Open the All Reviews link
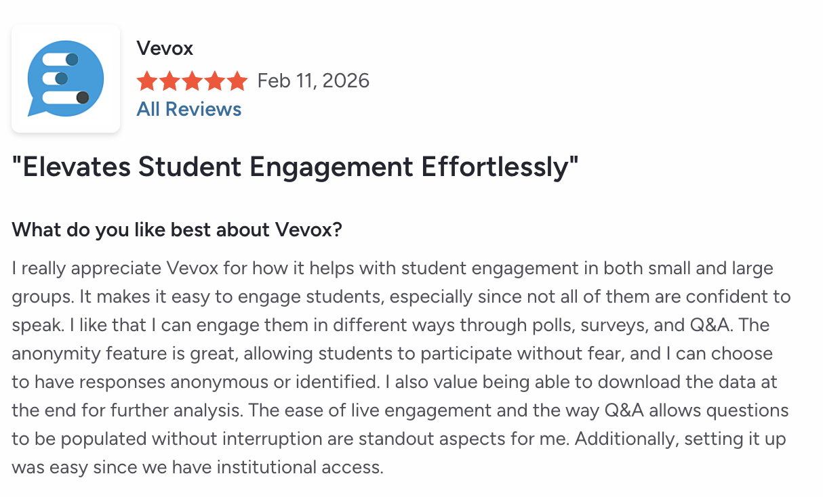The width and height of the screenshot is (823, 497). point(189,109)
